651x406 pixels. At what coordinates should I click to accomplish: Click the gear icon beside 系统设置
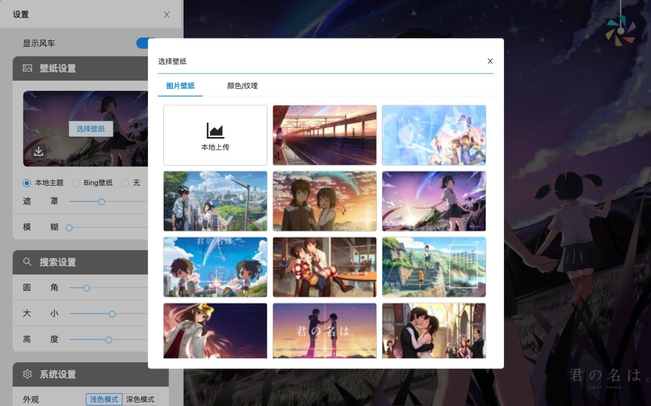tap(27, 374)
